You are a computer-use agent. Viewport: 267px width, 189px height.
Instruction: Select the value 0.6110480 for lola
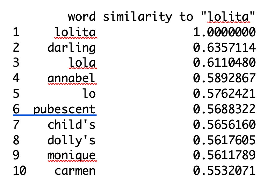(224, 63)
